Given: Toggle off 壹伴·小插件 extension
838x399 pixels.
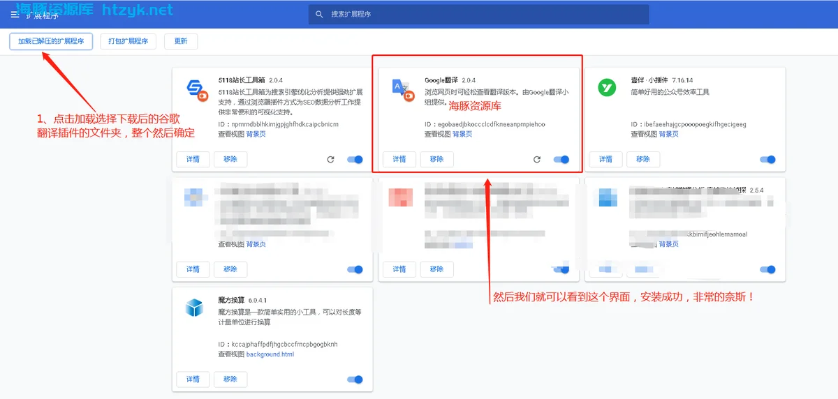Looking at the screenshot, I should [x=767, y=160].
